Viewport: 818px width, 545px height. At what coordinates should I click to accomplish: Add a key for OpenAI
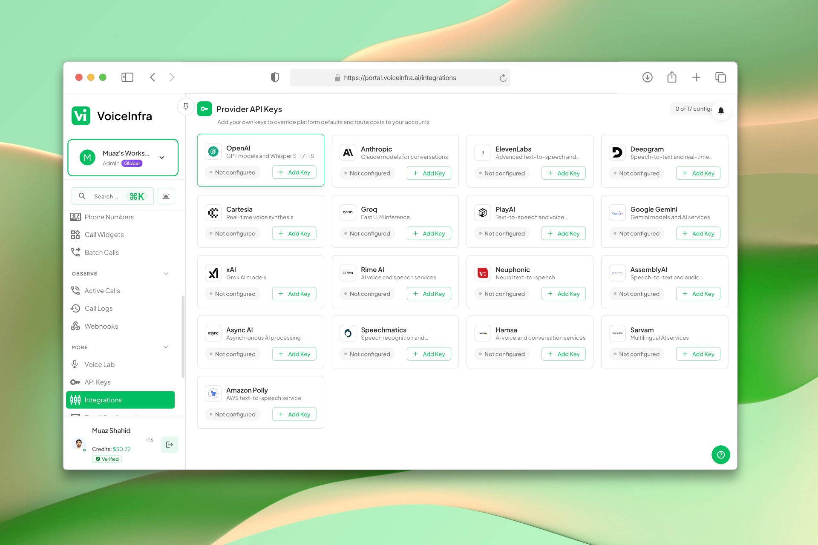point(294,172)
